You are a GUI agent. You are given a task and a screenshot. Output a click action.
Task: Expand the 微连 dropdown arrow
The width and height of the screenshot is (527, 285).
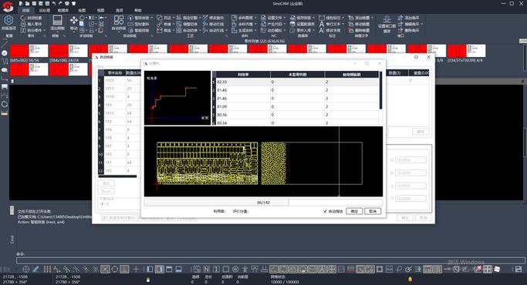pyautogui.click(x=174, y=30)
